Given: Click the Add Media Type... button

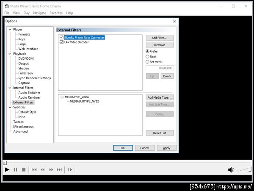Looking at the screenshot, I should point(160,97).
